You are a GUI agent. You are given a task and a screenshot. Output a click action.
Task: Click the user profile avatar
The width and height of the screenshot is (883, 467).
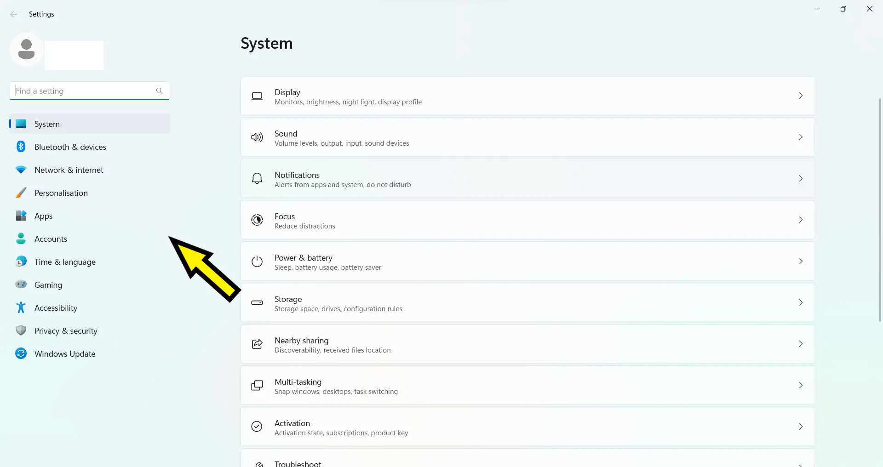(26, 49)
